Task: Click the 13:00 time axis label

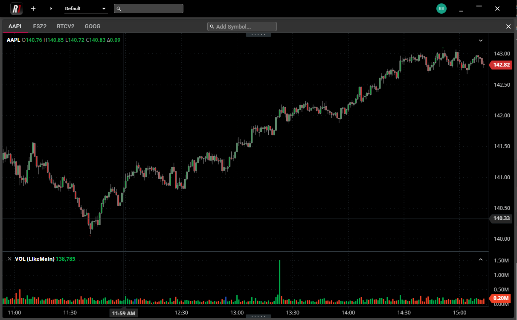Action: (x=237, y=313)
